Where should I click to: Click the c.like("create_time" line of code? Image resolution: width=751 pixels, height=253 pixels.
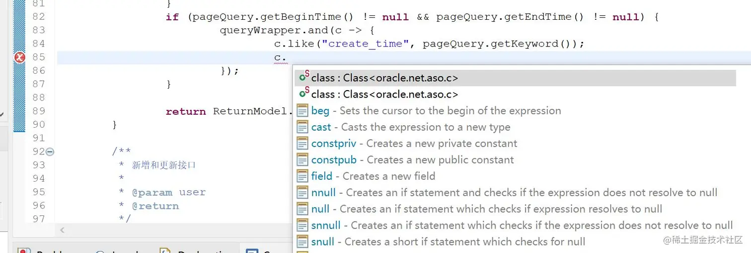429,44
